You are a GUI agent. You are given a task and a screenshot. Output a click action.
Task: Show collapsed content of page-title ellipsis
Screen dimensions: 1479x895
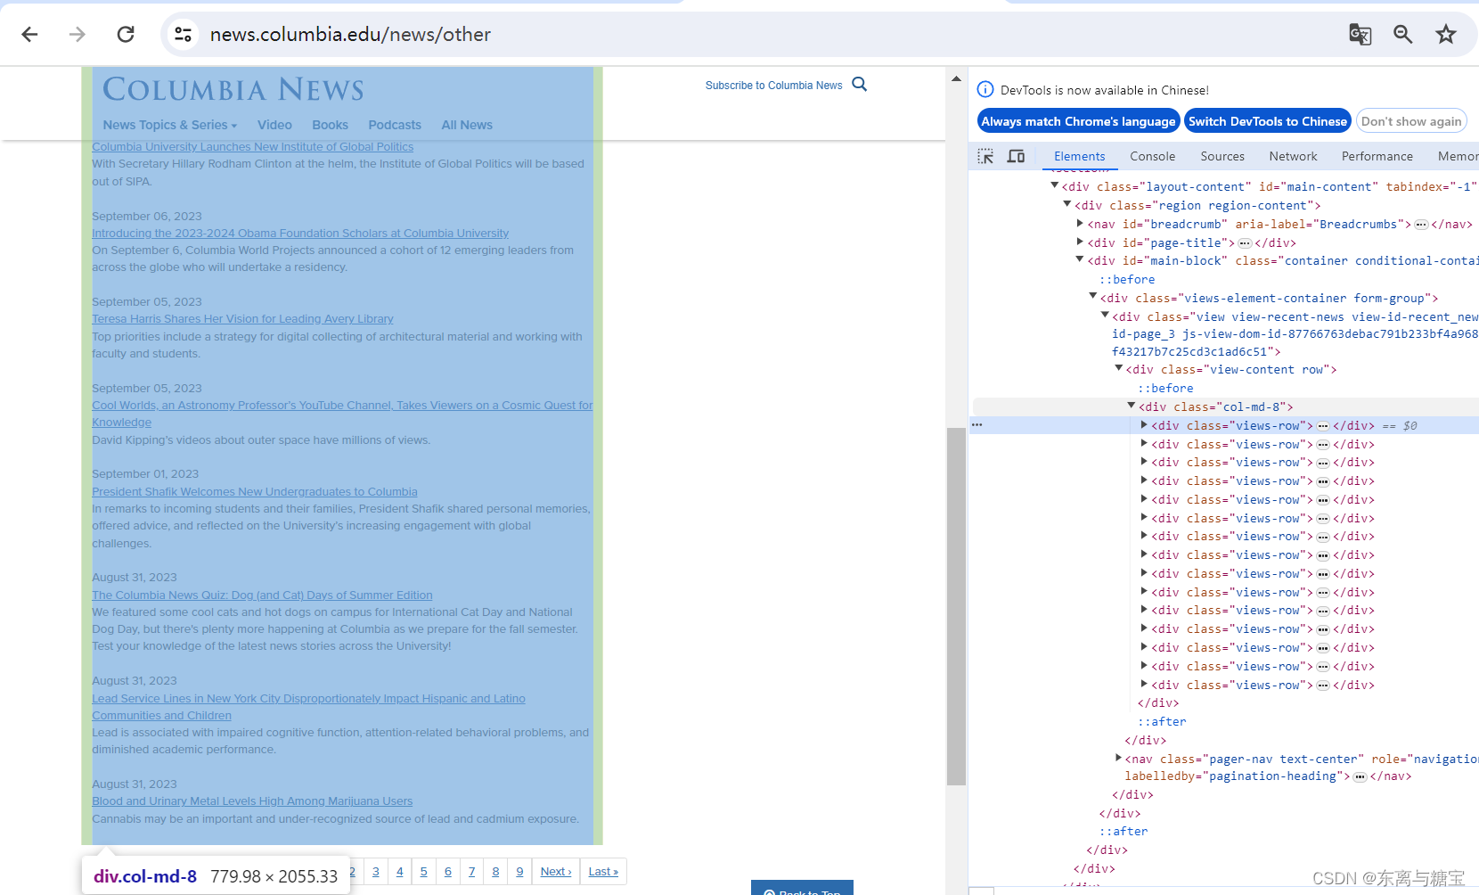[x=1245, y=243]
